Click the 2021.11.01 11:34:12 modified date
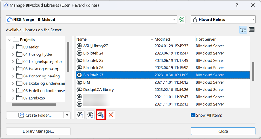Viewport: 261px width, 139px height. (172, 82)
